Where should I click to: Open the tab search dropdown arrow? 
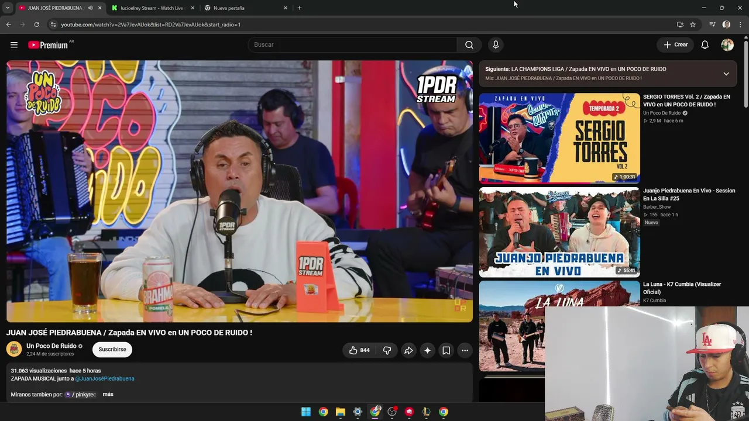click(x=8, y=8)
